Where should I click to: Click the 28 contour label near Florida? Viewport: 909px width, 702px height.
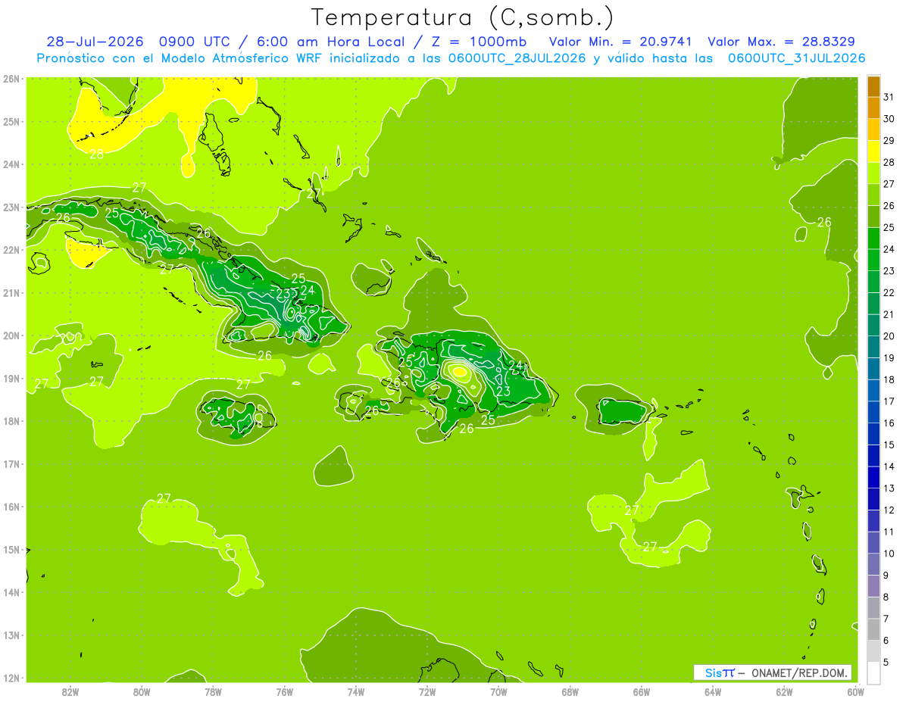(97, 154)
